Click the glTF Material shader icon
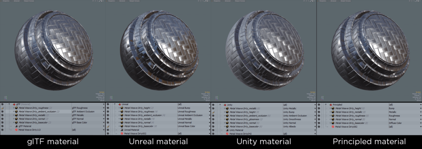 coord(16,126)
